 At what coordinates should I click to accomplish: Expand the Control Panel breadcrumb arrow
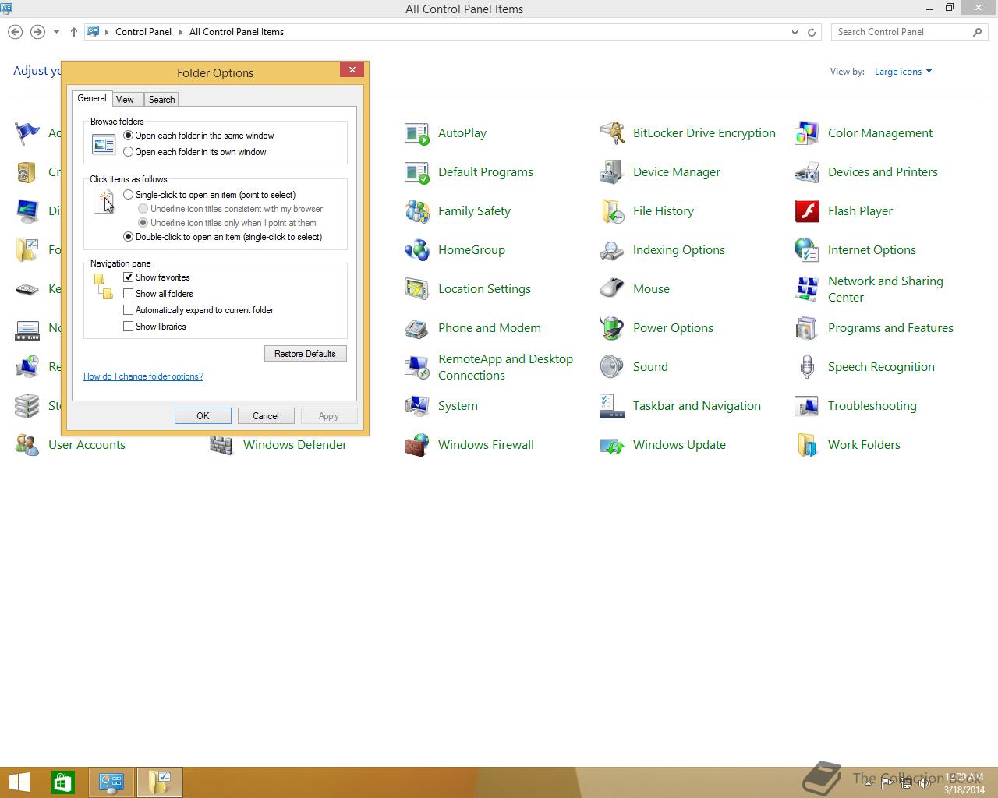[x=181, y=32]
